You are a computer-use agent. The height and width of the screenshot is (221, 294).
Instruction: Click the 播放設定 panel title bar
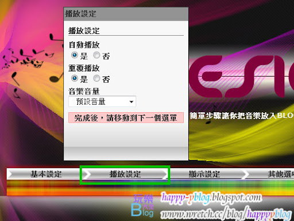126,14
